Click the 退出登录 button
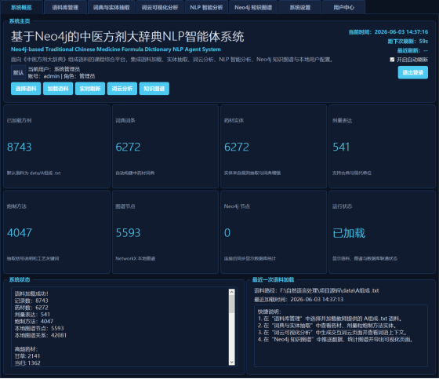The height and width of the screenshot is (379, 439). [x=412, y=73]
